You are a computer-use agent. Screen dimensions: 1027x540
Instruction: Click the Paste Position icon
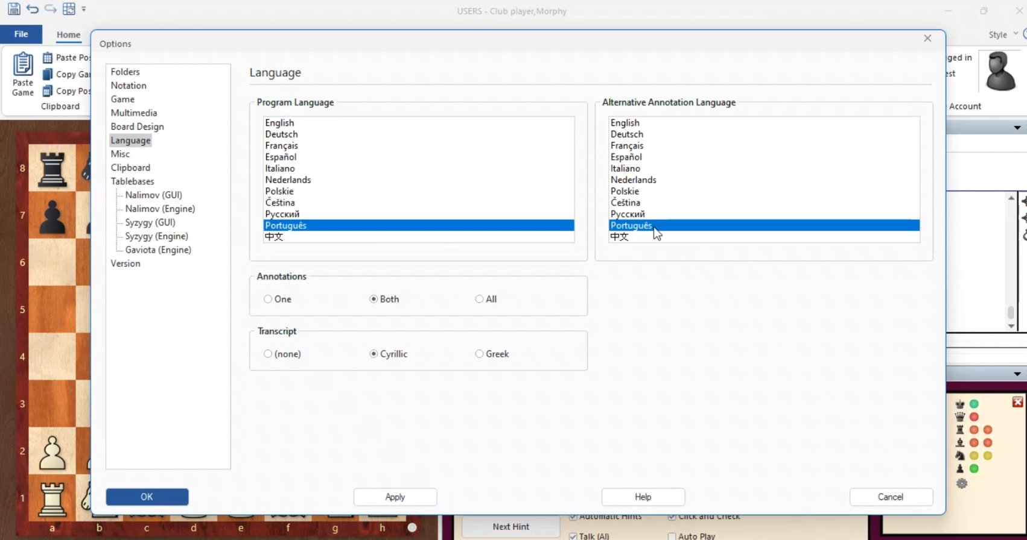click(48, 58)
